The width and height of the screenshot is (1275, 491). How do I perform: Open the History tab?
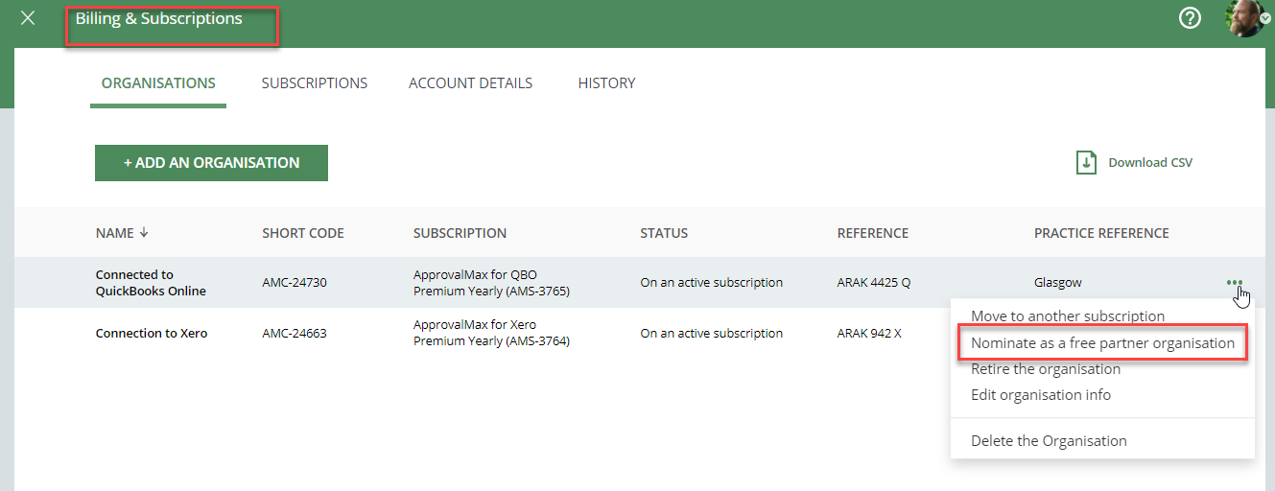pyautogui.click(x=606, y=83)
